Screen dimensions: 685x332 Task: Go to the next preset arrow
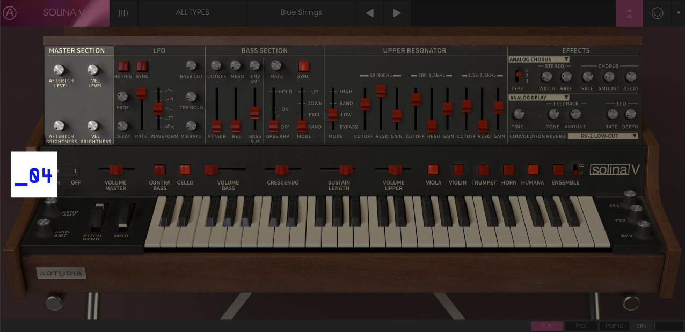[397, 13]
